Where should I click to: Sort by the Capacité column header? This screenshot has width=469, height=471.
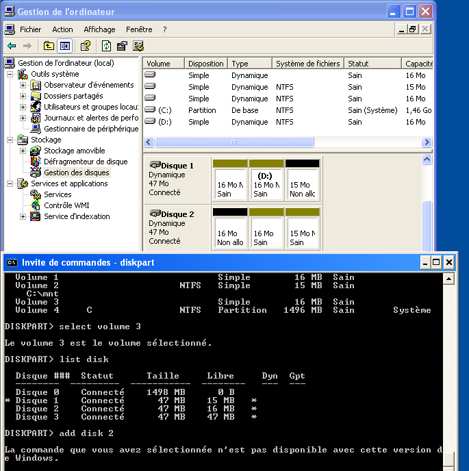tap(418, 64)
